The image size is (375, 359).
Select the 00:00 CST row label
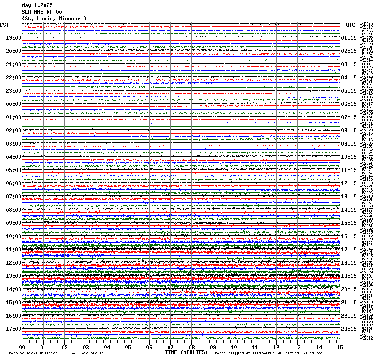pyautogui.click(x=14, y=104)
